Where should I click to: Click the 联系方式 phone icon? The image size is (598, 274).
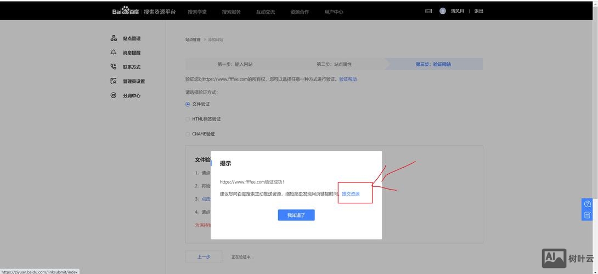coord(113,67)
